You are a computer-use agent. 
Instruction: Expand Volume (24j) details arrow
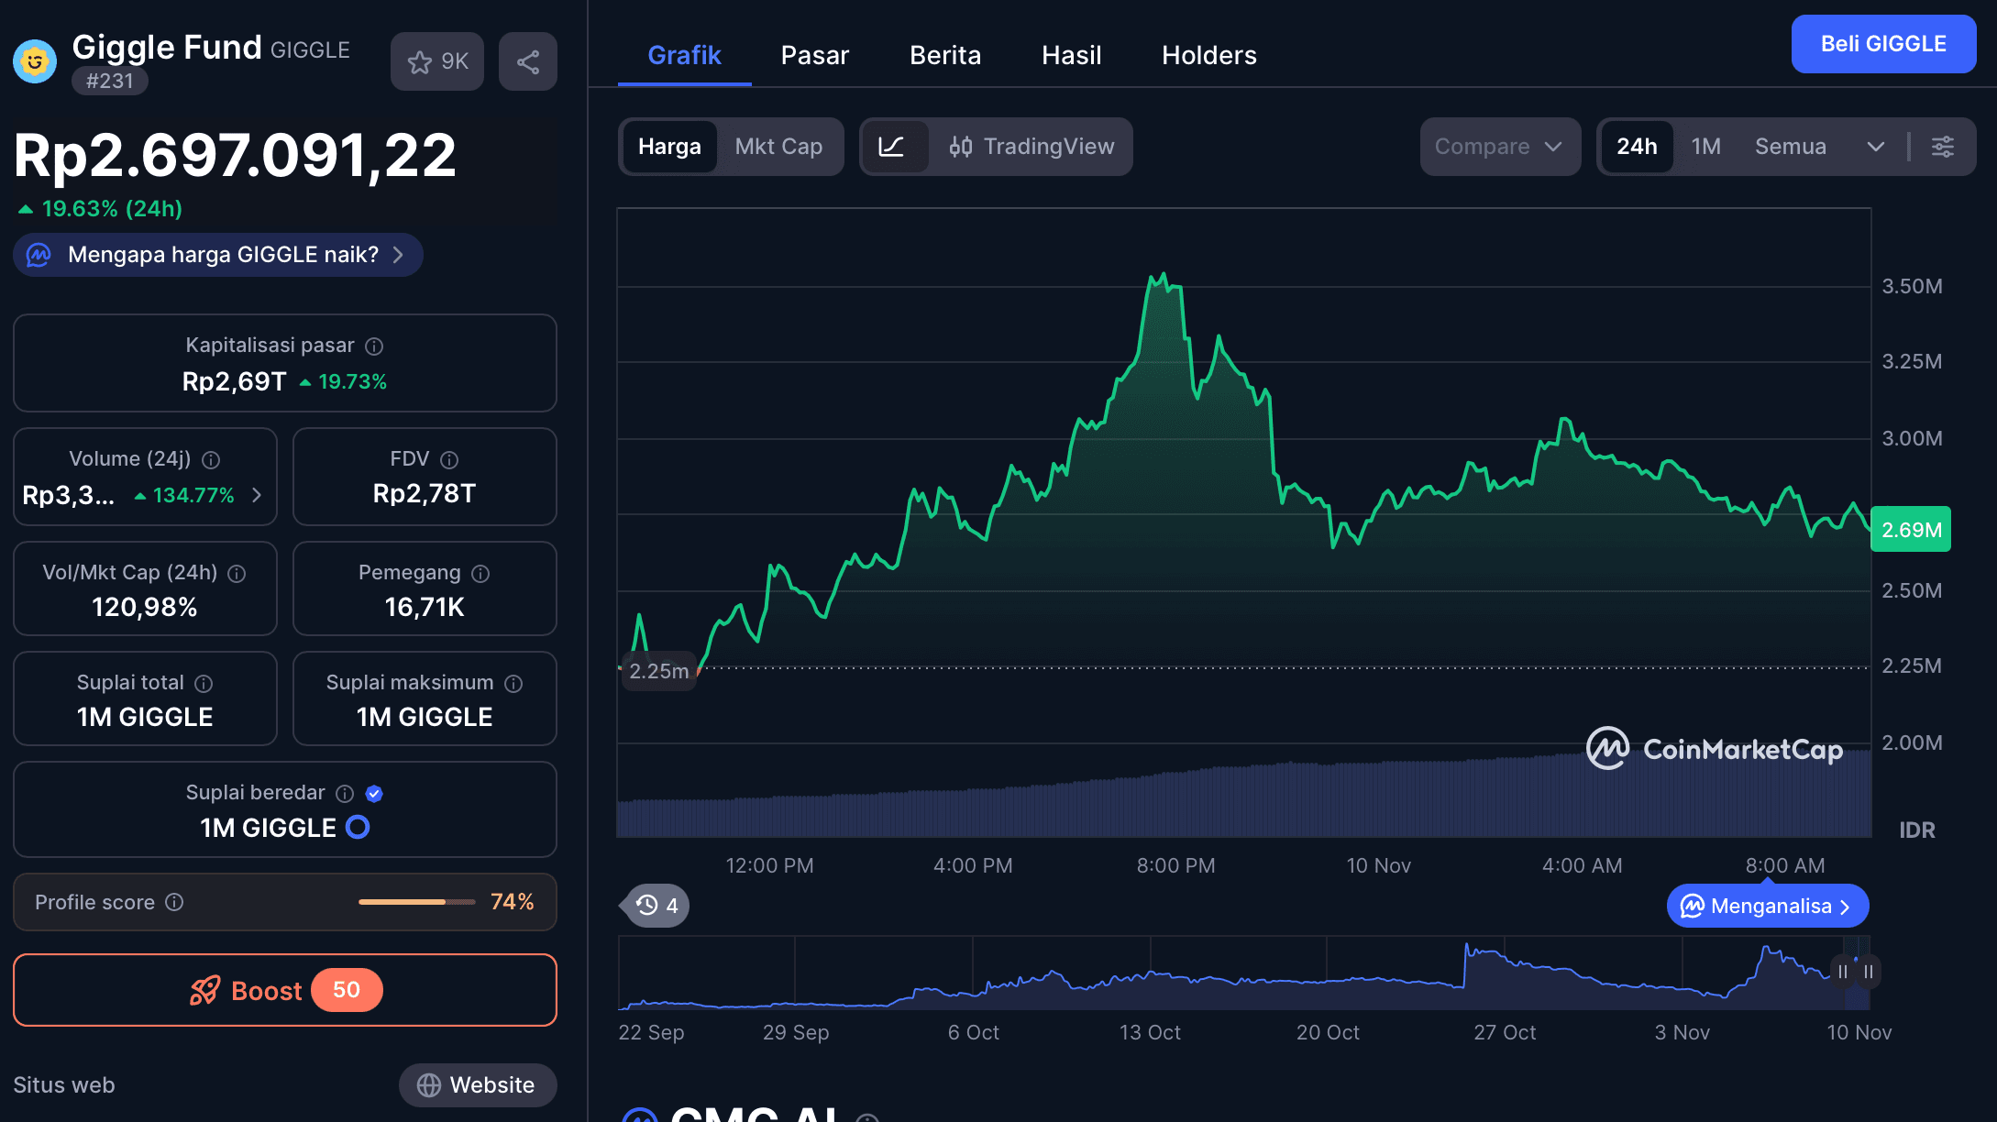pyautogui.click(x=257, y=495)
